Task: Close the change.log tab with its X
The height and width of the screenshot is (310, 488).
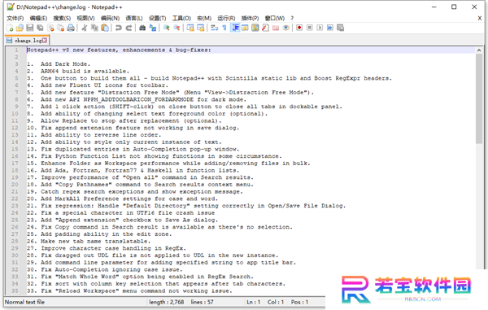Action: point(45,41)
